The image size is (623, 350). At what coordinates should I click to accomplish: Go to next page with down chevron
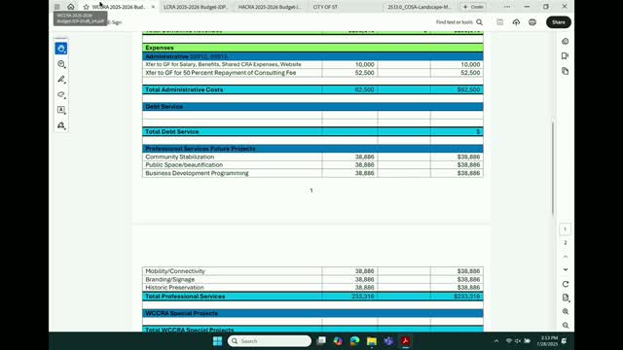tap(566, 269)
